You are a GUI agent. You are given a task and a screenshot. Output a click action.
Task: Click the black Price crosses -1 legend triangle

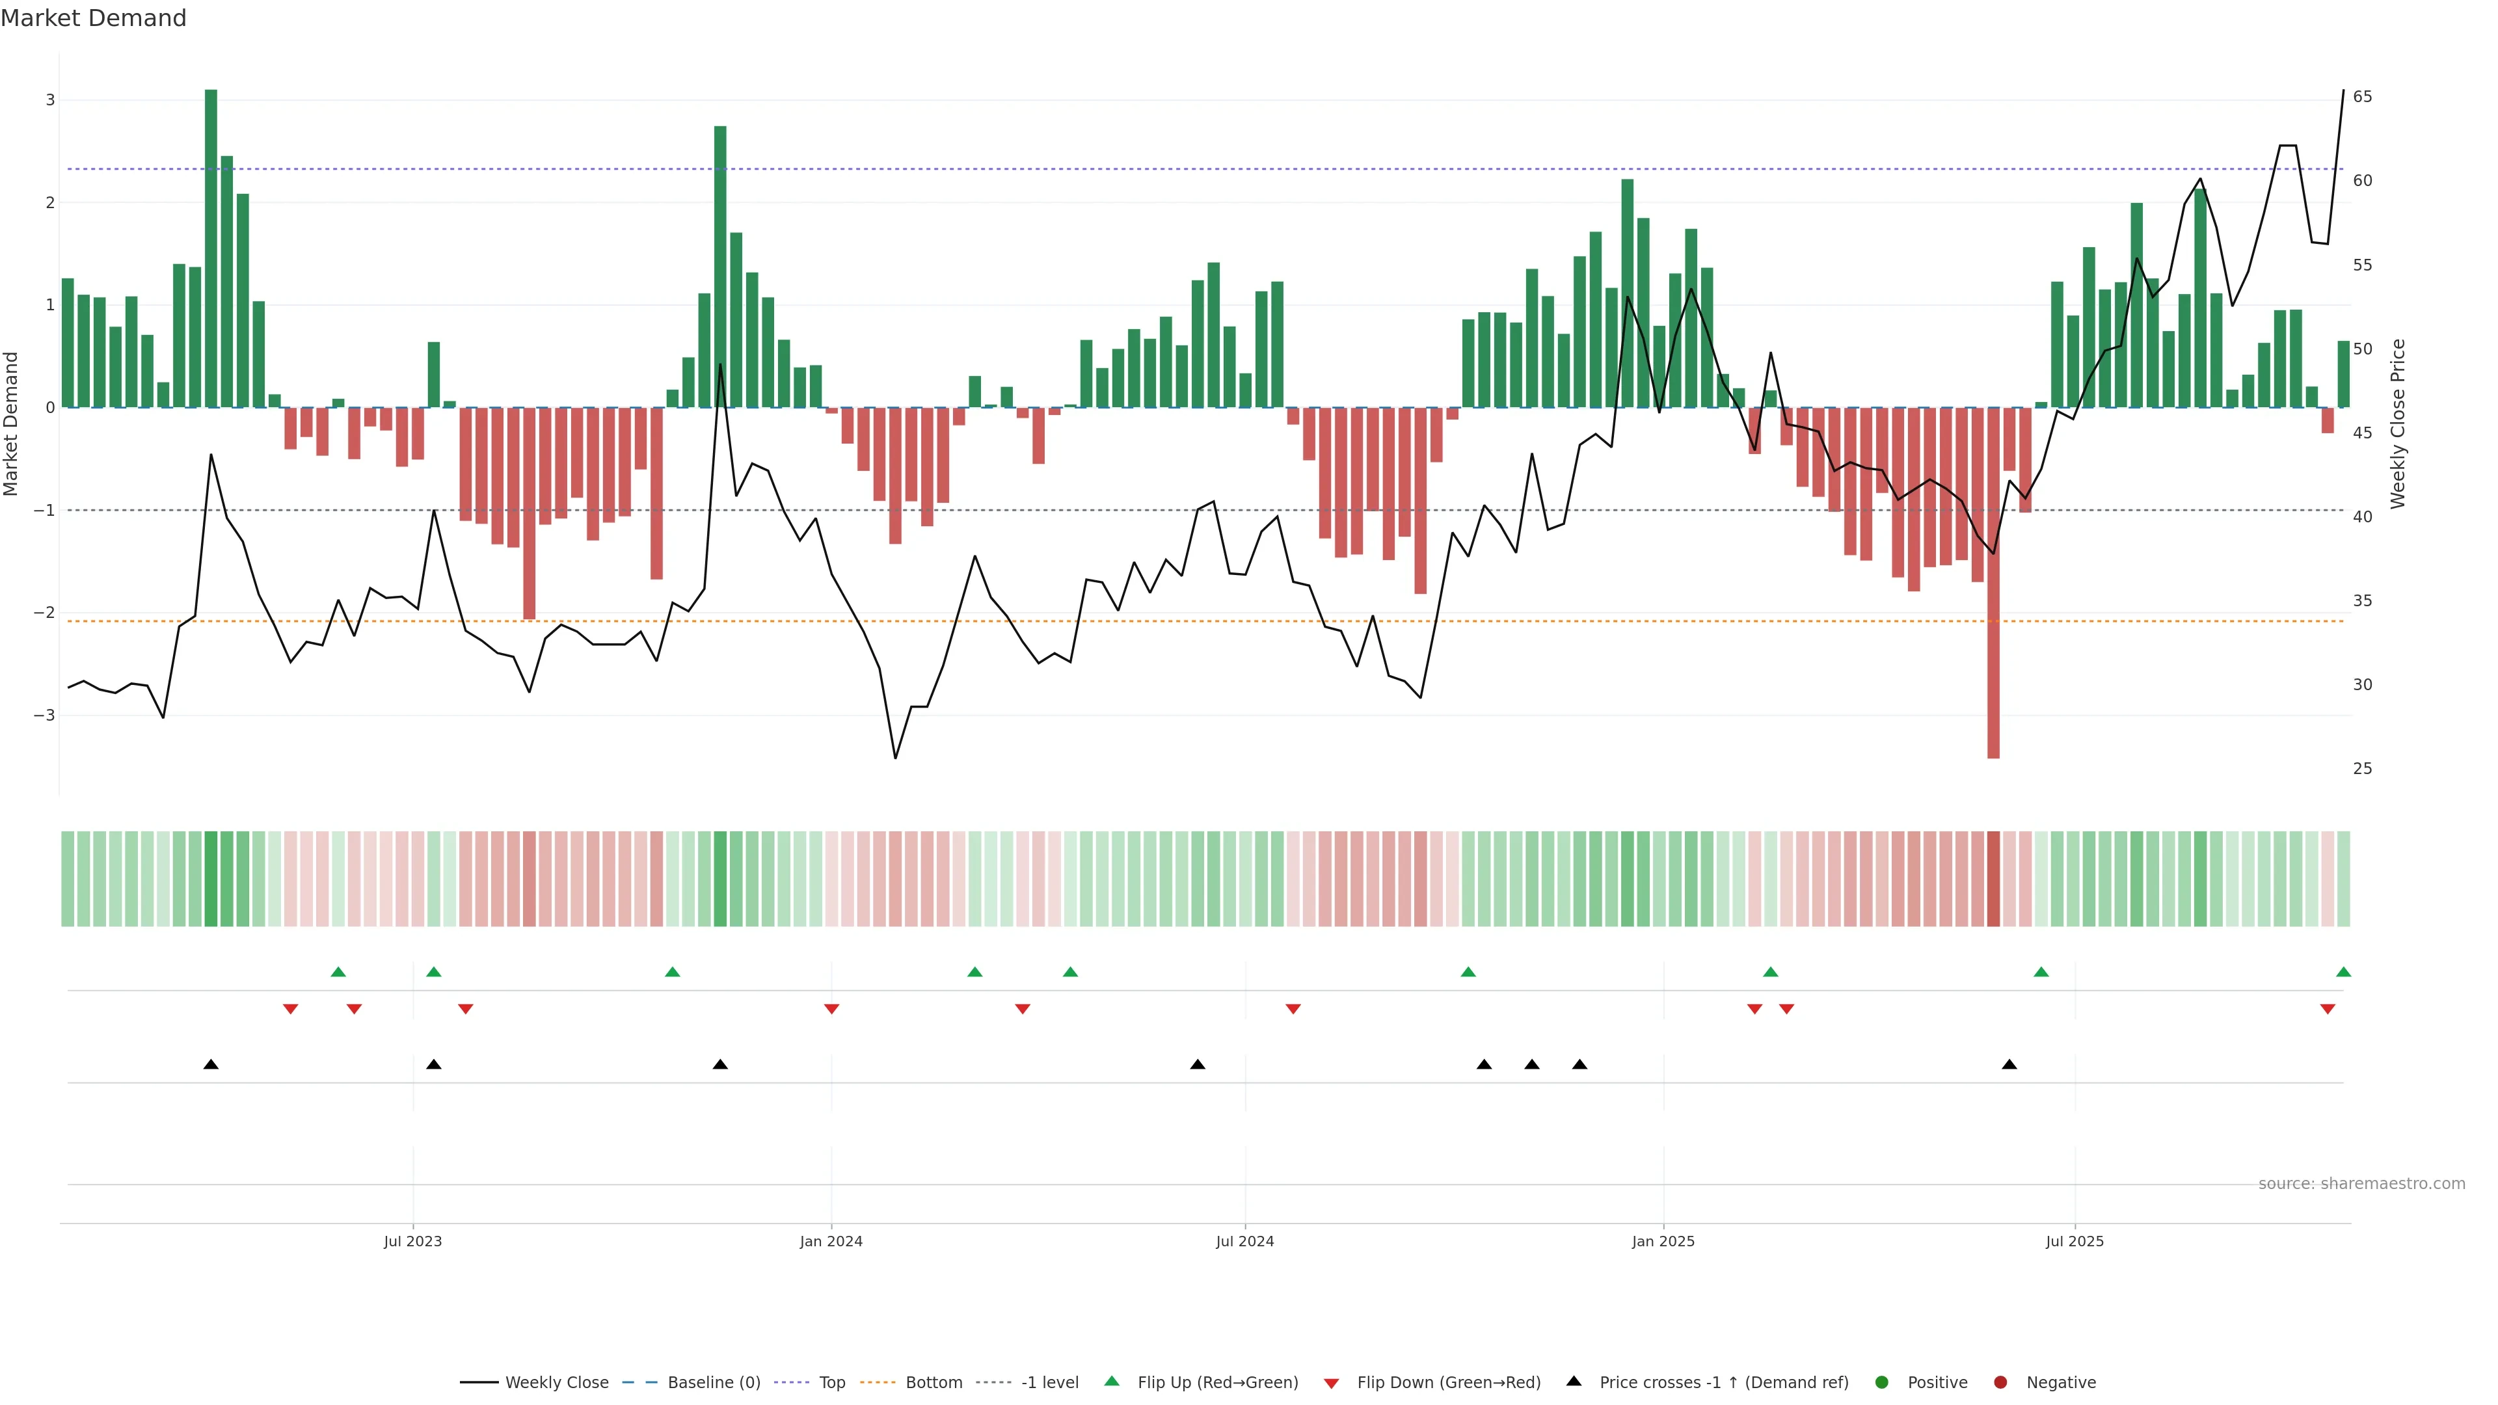1574,1381
